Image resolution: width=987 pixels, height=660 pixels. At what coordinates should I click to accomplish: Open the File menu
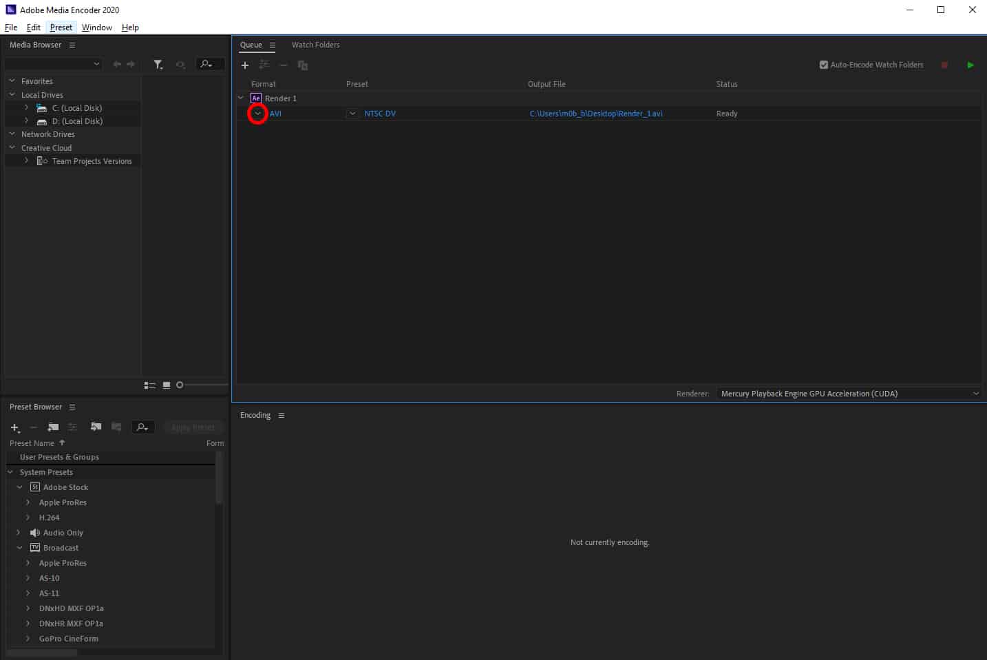[x=11, y=28]
